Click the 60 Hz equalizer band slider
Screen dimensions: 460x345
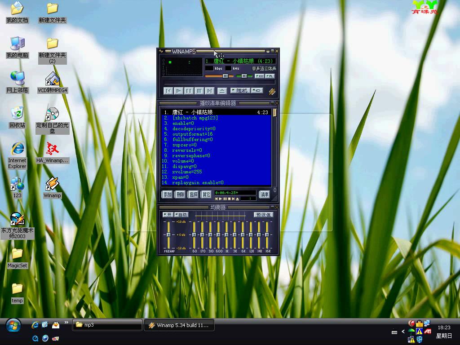coord(194,234)
